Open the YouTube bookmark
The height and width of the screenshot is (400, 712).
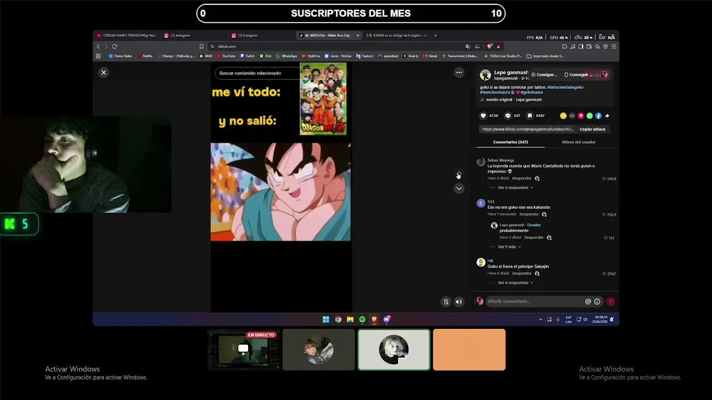click(x=226, y=56)
